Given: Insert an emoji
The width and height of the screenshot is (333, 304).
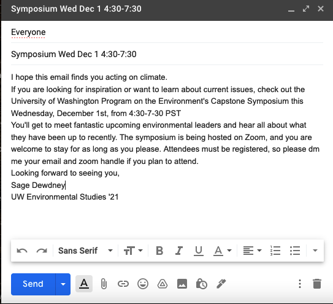Looking at the screenshot, I should [x=143, y=284].
